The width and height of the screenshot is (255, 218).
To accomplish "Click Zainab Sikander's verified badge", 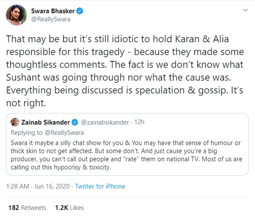I will 75,122.
